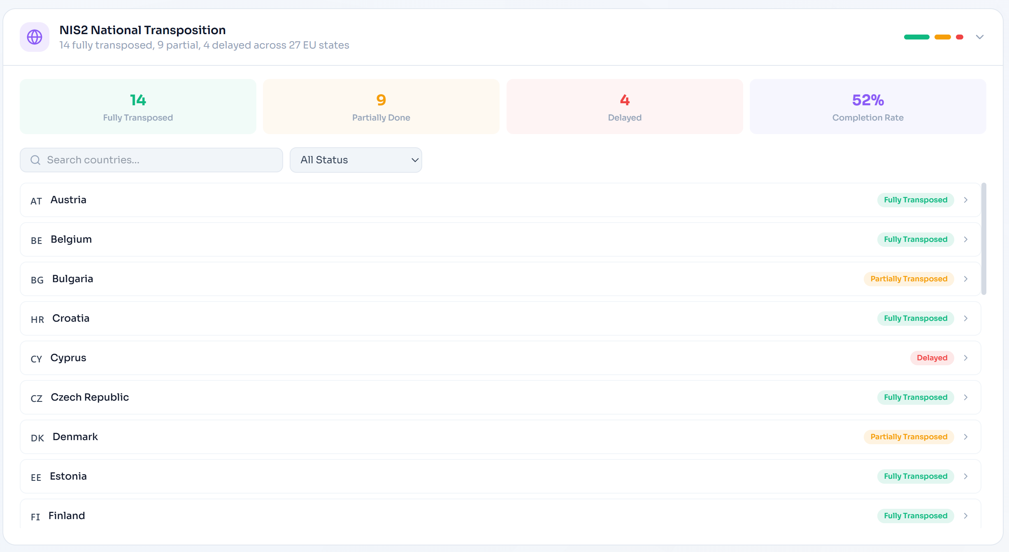
Task: Click the red status indicator in the header
Action: click(x=960, y=37)
